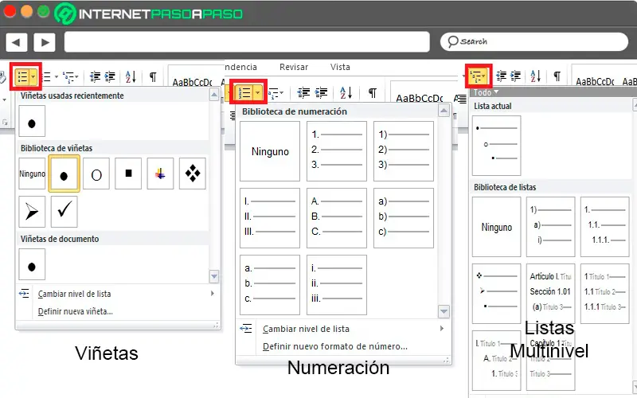Click Definir nuevo formato de número...
Image resolution: width=637 pixels, height=398 pixels.
click(x=334, y=346)
